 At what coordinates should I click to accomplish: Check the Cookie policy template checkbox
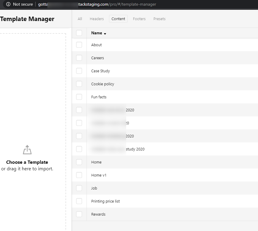pyautogui.click(x=79, y=84)
